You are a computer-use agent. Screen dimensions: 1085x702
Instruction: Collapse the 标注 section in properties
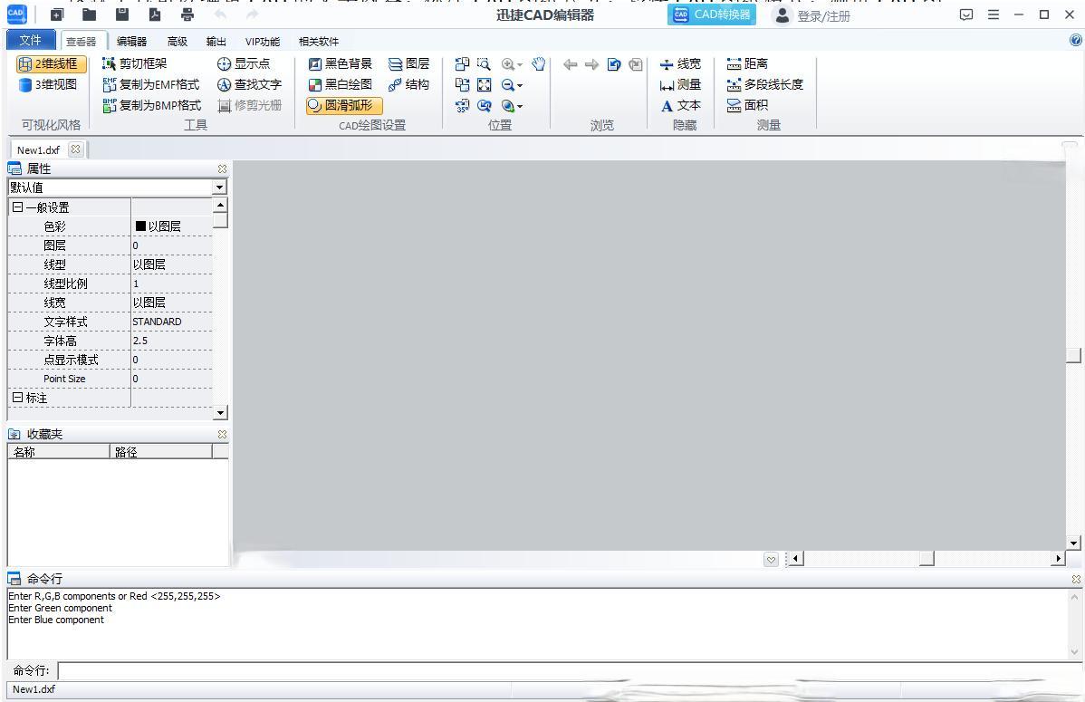click(x=17, y=398)
